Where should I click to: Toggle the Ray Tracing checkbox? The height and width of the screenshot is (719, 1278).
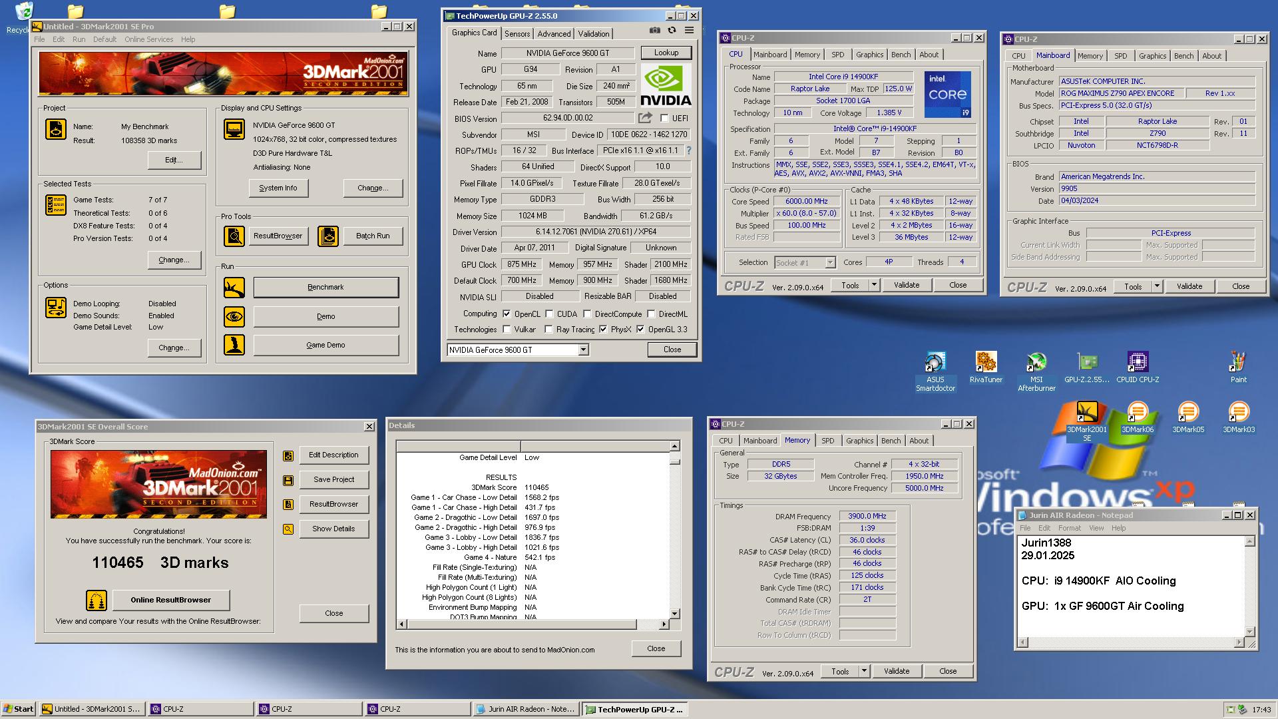[548, 330]
